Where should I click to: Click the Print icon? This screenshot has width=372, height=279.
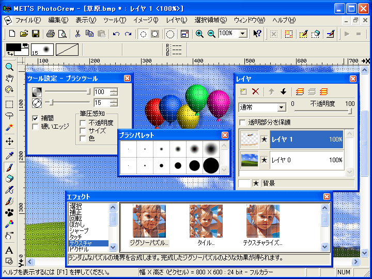tap(51, 34)
